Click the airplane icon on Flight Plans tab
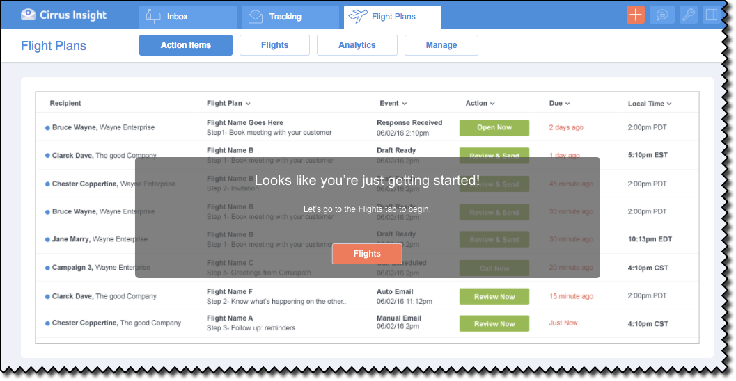The image size is (736, 381). click(x=358, y=16)
